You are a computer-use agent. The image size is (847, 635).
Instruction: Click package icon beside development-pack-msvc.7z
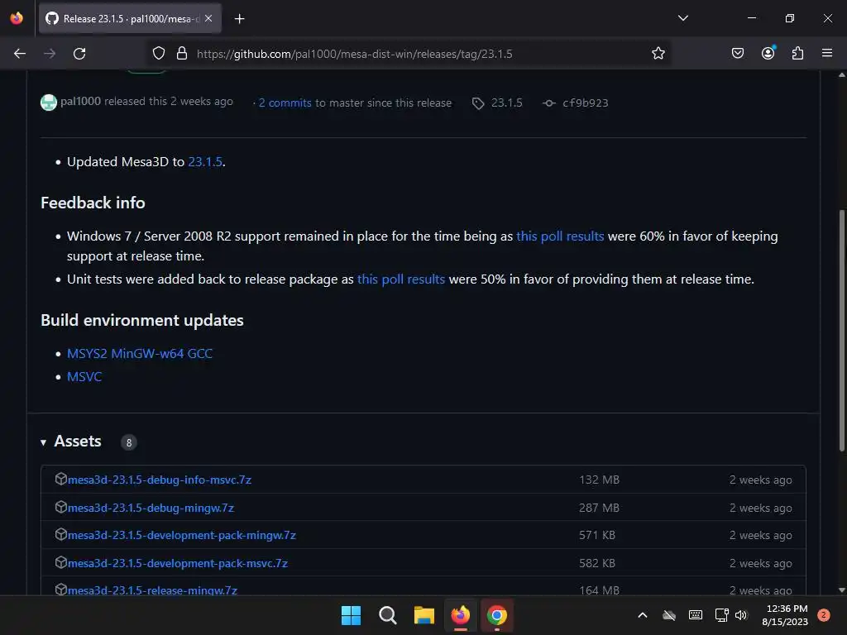coord(60,562)
